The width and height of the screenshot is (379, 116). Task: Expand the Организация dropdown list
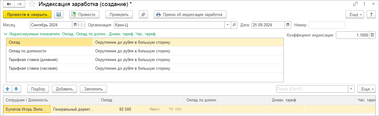tap(228, 25)
